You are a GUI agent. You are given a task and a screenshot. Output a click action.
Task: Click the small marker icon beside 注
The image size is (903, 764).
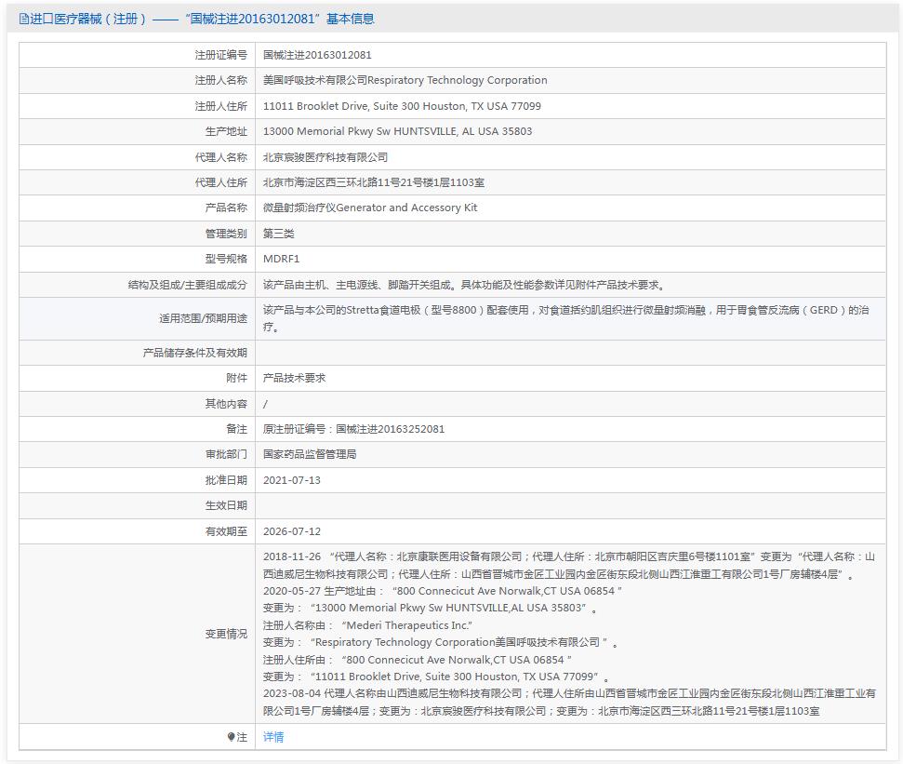pos(231,737)
